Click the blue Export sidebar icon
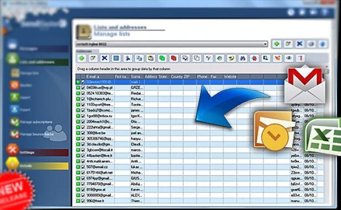 (15, 109)
